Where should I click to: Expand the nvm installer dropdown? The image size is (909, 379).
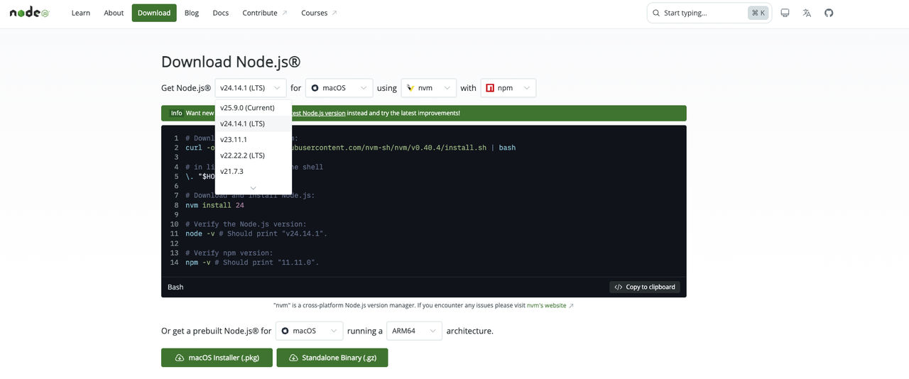428,88
